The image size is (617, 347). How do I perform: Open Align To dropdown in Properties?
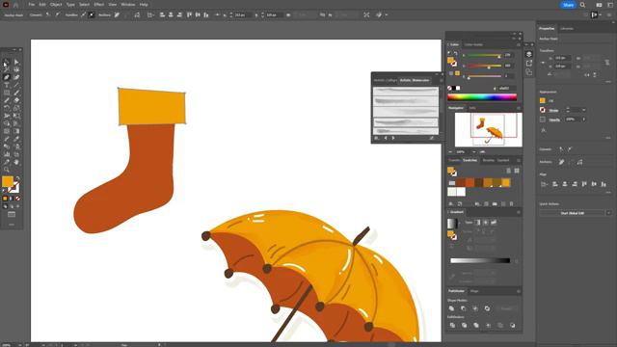point(544,184)
